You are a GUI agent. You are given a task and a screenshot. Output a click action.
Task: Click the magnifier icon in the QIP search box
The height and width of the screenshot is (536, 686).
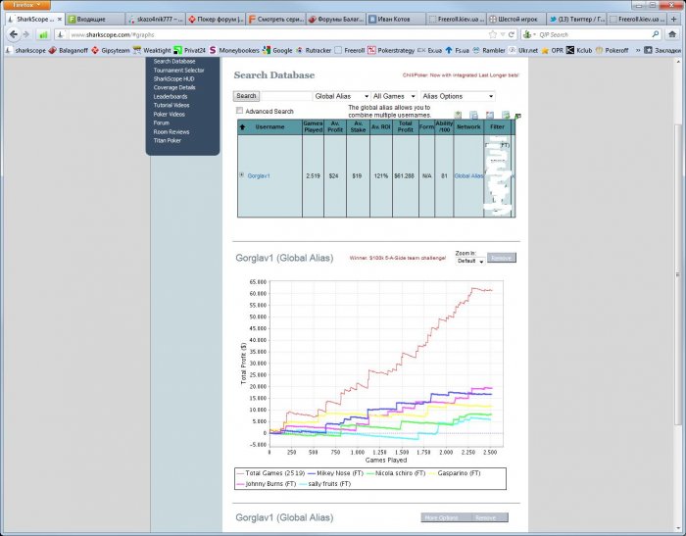point(656,34)
